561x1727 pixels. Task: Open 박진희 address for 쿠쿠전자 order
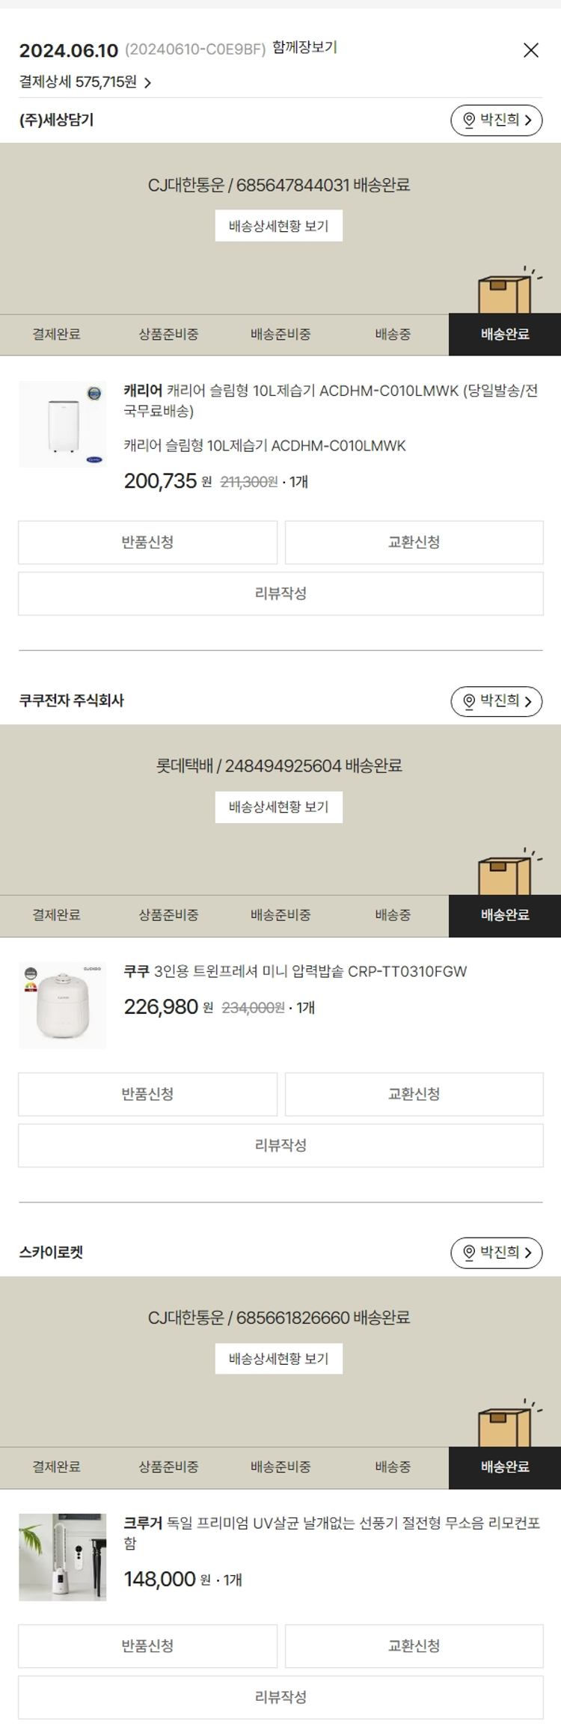pos(497,701)
